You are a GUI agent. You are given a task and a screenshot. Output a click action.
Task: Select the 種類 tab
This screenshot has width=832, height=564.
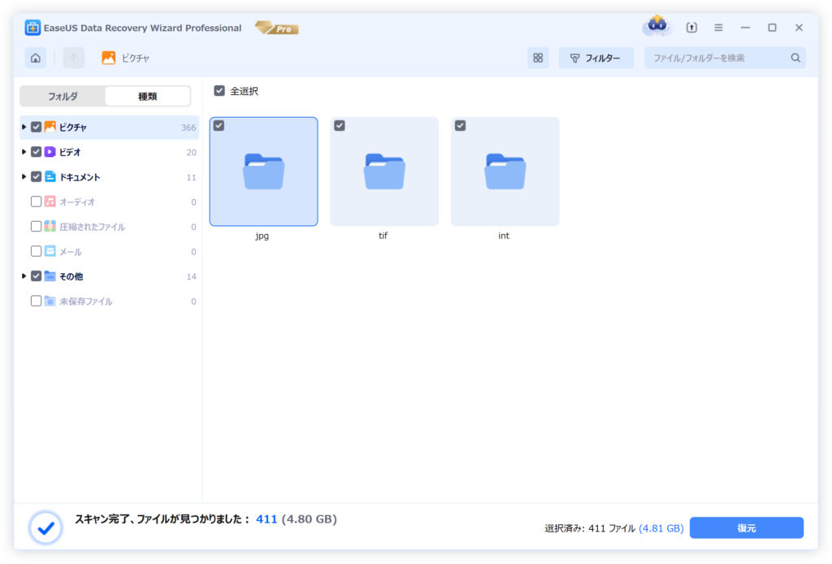(147, 96)
